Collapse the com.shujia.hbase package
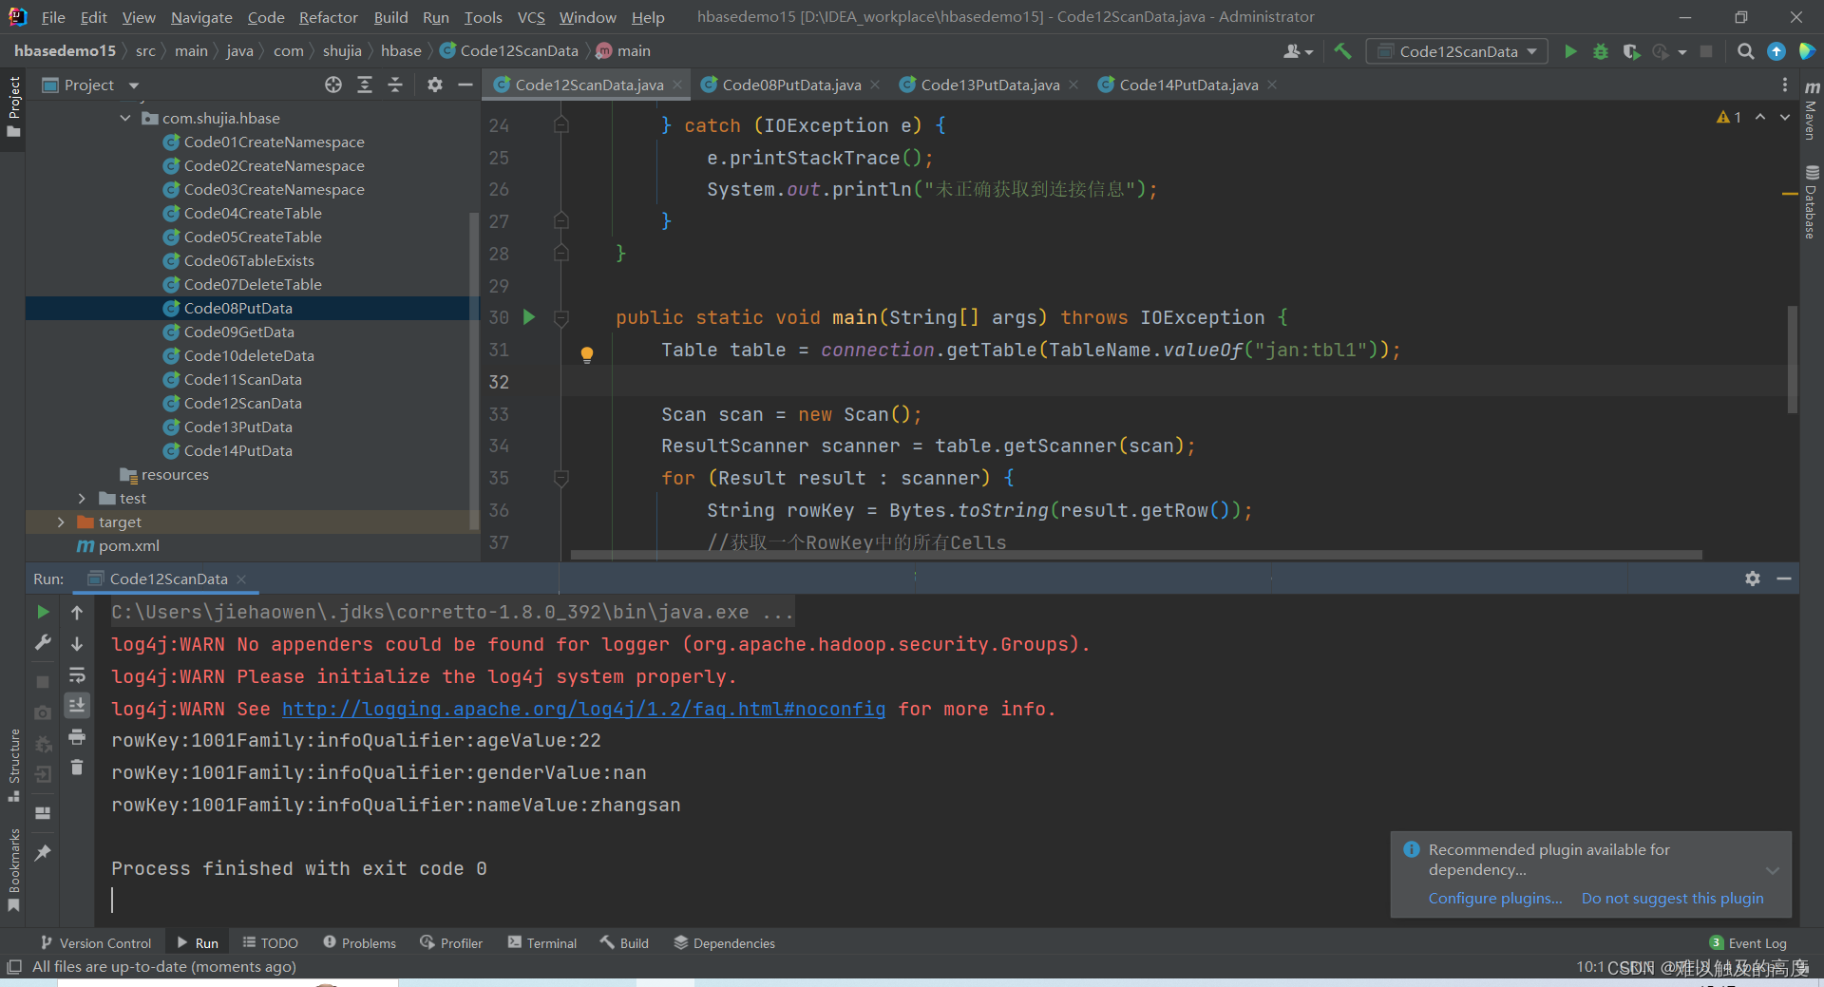 point(125,118)
